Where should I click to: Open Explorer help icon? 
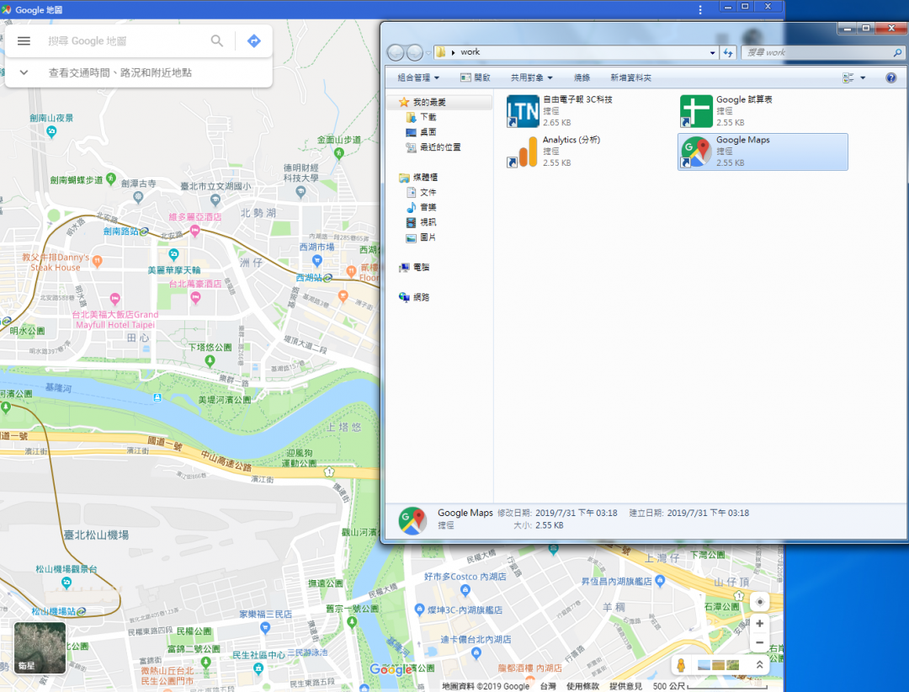[x=890, y=77]
